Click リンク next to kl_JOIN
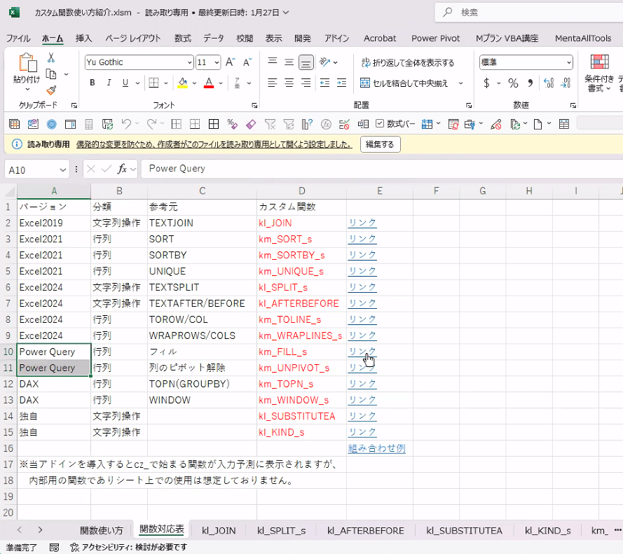623x554 pixels. point(362,223)
